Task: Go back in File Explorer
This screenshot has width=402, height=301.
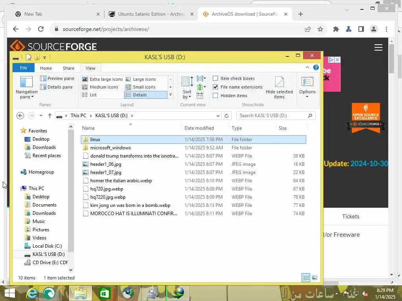Action: click(20, 116)
